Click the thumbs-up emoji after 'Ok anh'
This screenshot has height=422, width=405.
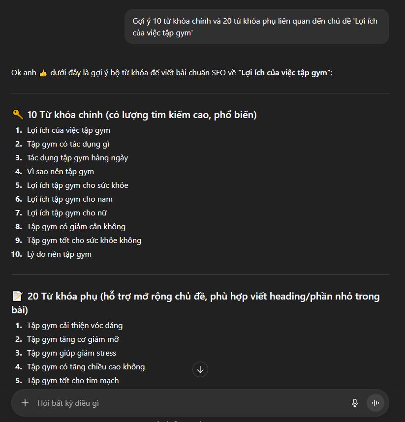(43, 73)
